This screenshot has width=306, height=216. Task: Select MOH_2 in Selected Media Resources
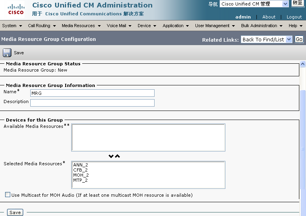(81, 175)
